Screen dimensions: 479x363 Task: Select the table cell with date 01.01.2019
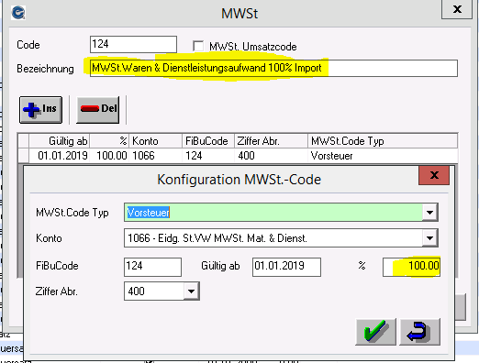coord(59,156)
